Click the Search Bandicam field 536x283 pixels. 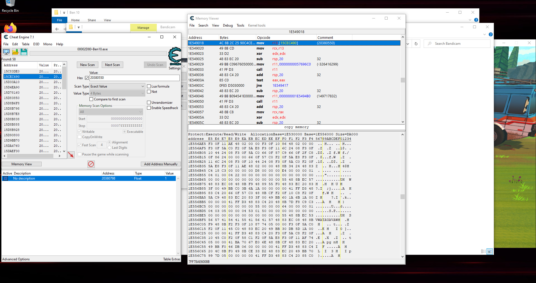click(x=457, y=44)
